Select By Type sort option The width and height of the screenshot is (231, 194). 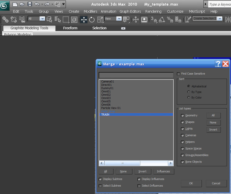188,92
